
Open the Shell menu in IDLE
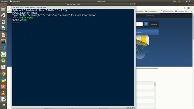(22, 7)
